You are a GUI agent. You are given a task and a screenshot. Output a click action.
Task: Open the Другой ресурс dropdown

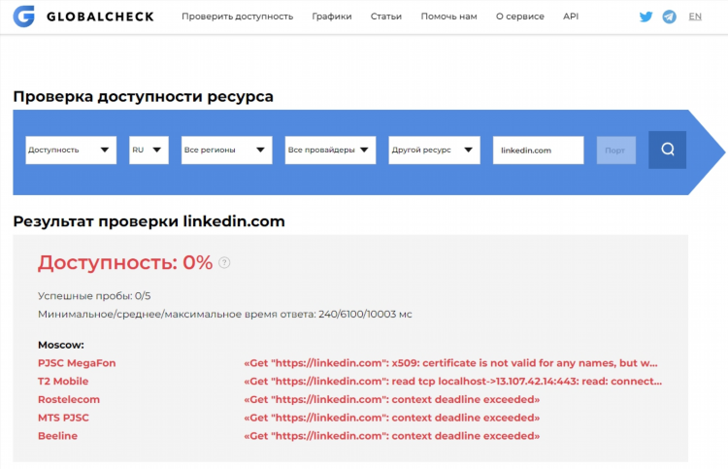tap(434, 150)
